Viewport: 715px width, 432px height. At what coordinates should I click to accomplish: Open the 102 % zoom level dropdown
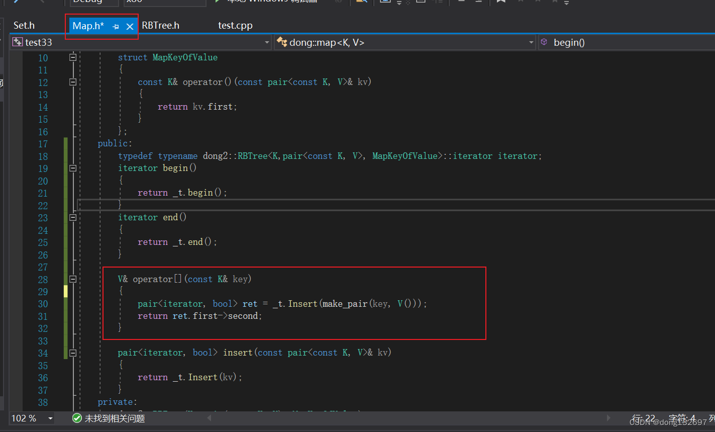pos(50,418)
